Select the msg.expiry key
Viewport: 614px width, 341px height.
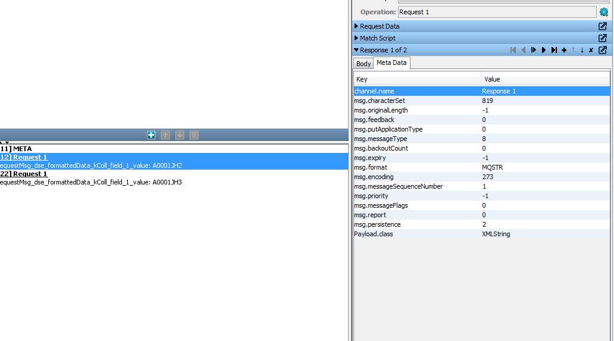[370, 158]
